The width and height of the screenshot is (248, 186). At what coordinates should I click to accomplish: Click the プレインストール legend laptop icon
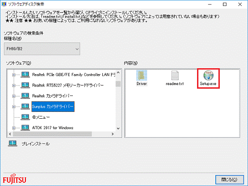(12, 144)
